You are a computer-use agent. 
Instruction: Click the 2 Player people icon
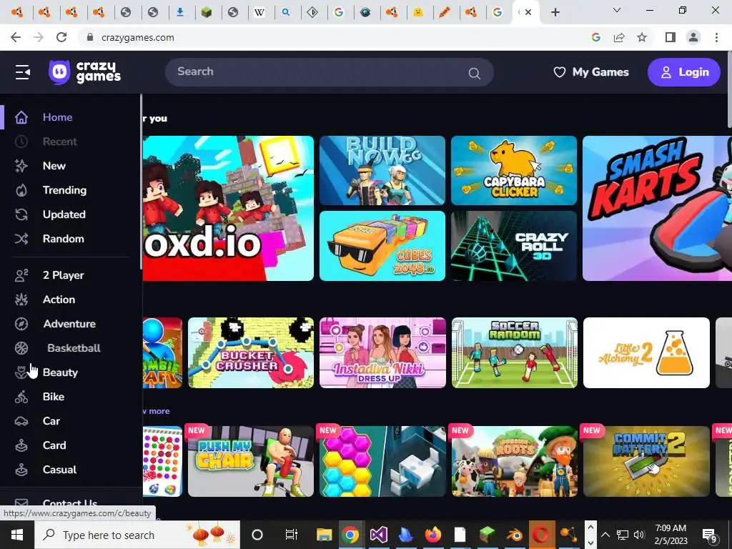[x=21, y=275]
